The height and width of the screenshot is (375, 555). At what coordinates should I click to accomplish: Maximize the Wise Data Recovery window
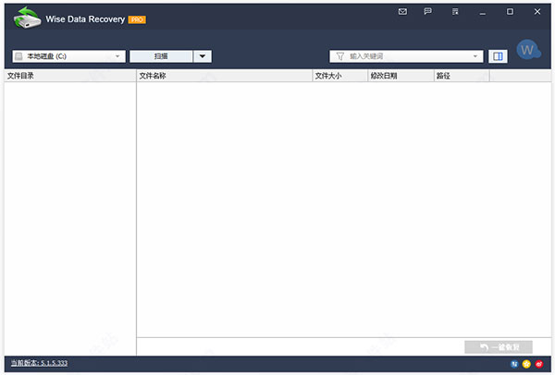(510, 12)
